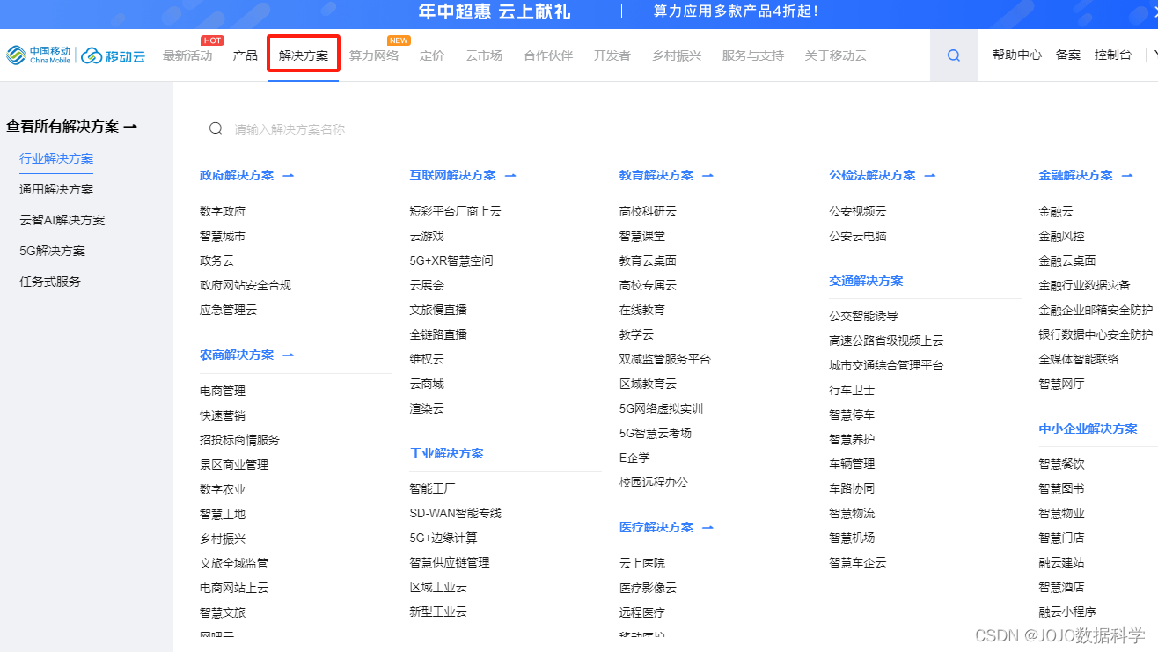Click the 政务云 solution
The width and height of the screenshot is (1158, 652).
tap(217, 261)
